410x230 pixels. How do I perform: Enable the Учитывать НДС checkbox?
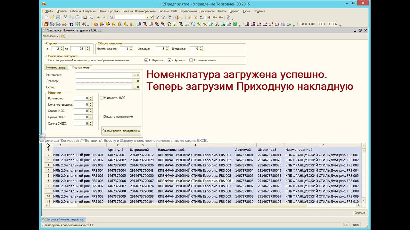(102, 98)
